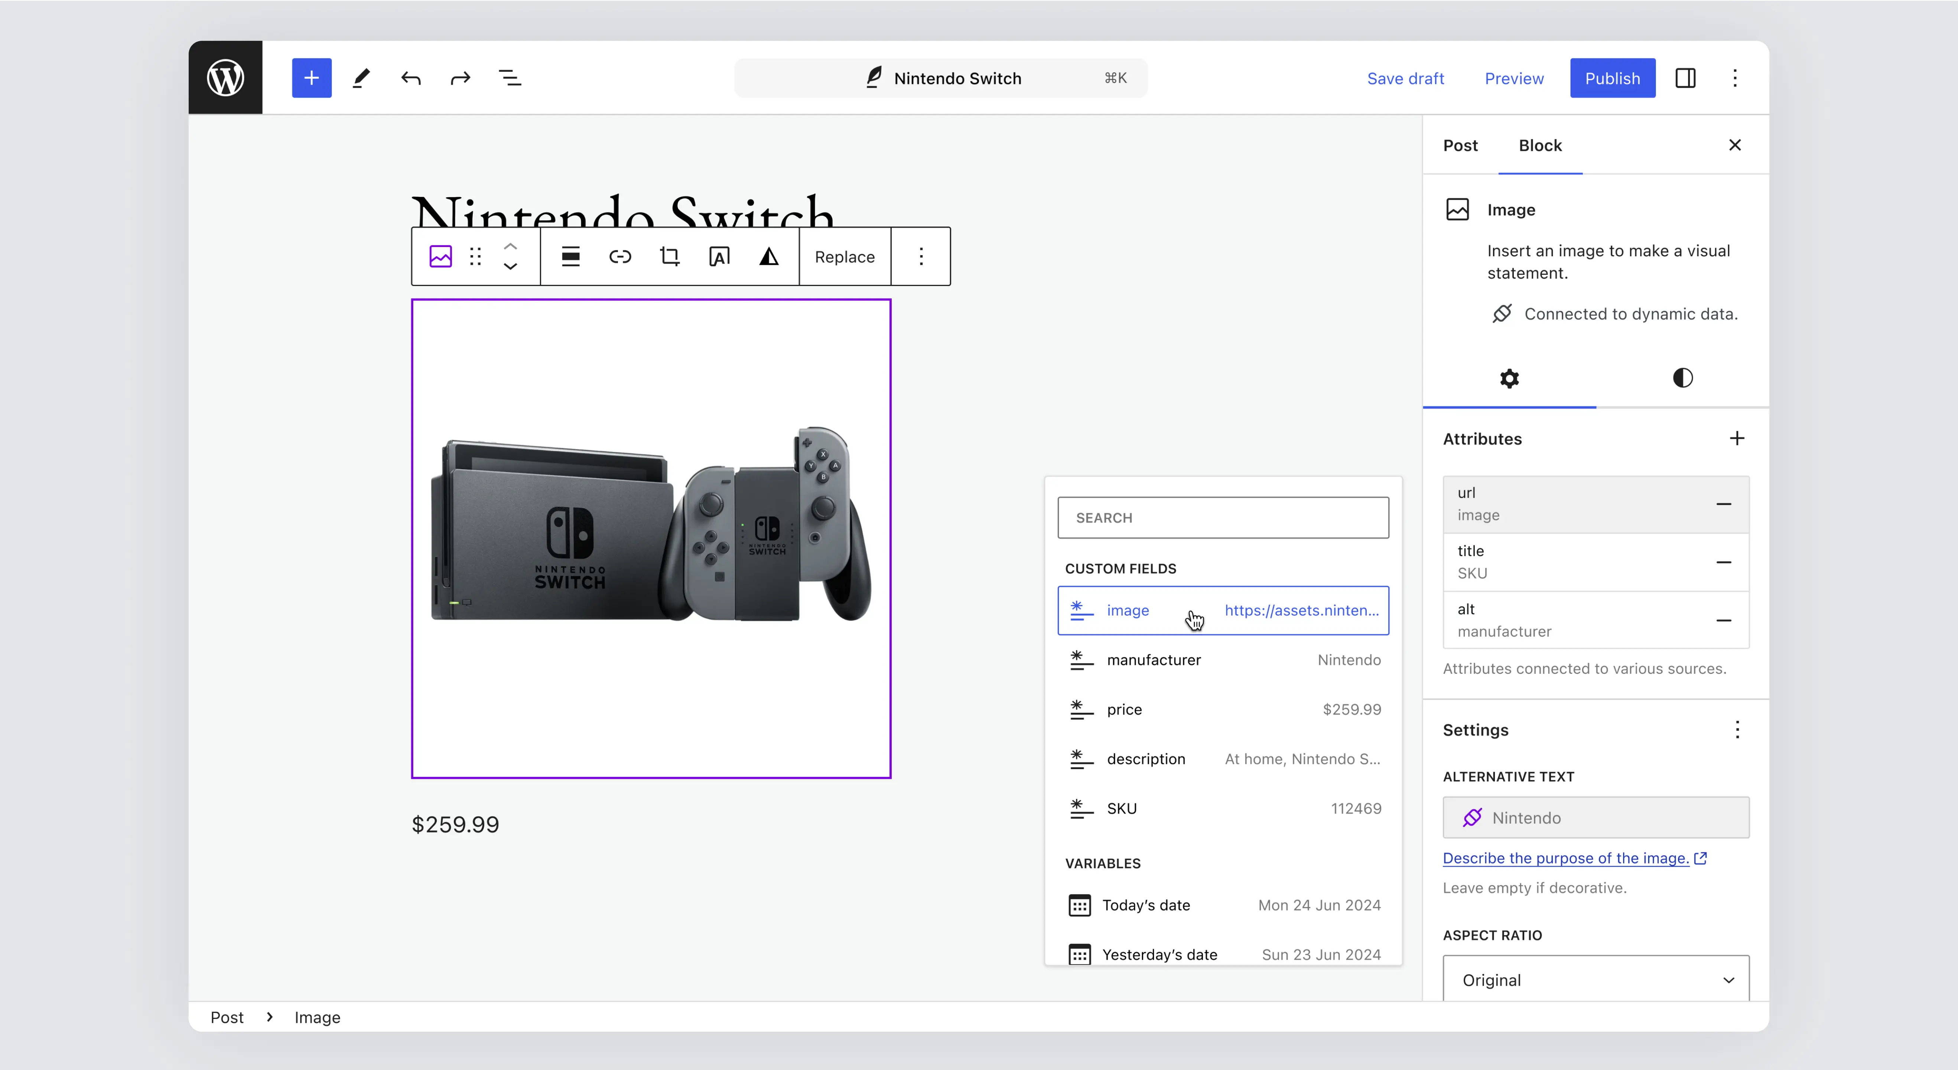Image resolution: width=1958 pixels, height=1070 pixels.
Task: Open Describe the purpose of the image link
Action: tap(1566, 858)
